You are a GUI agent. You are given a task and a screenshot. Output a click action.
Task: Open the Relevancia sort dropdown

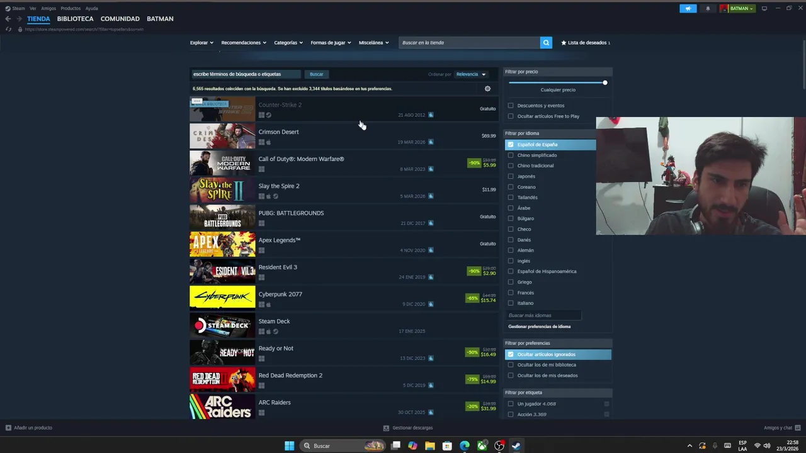tap(471, 74)
